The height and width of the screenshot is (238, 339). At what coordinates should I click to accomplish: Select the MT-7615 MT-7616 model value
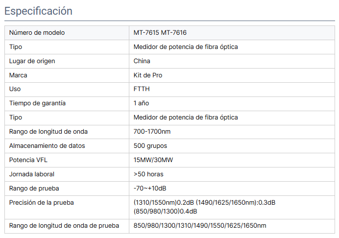pyautogui.click(x=160, y=33)
